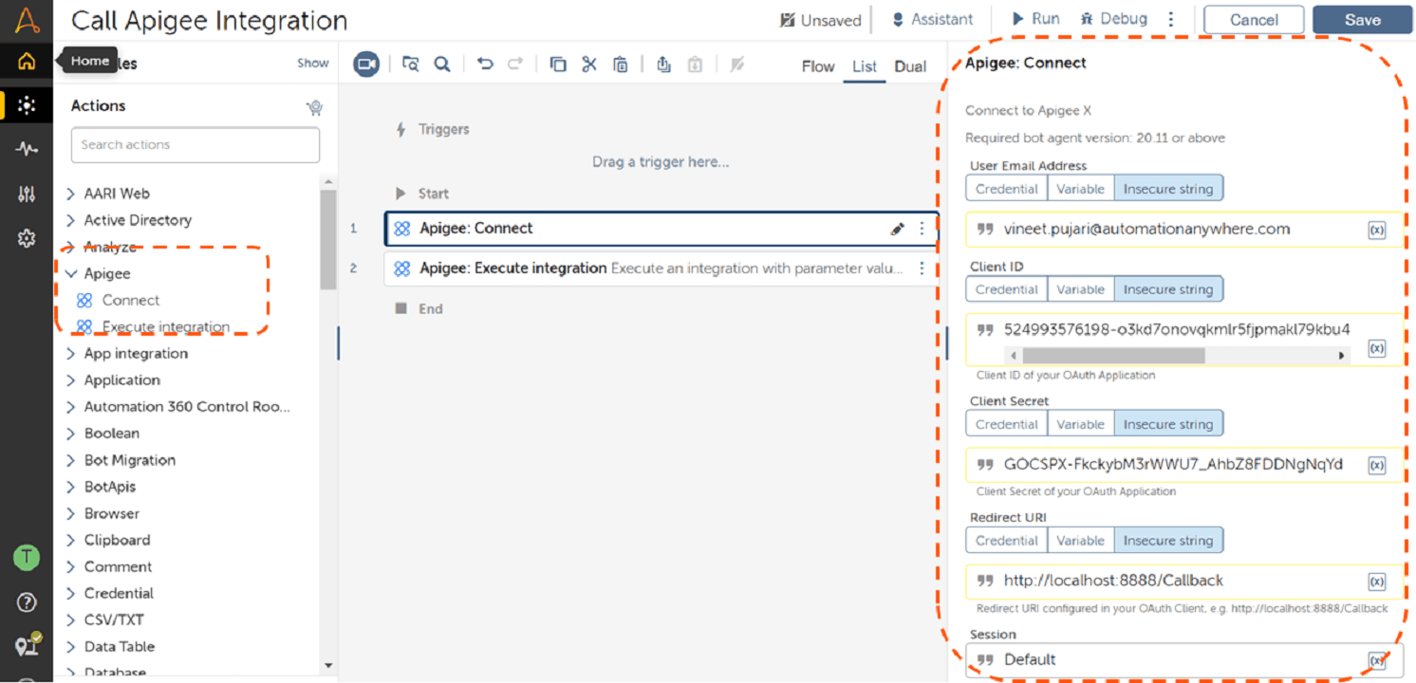Image resolution: width=1416 pixels, height=683 pixels.
Task: Click the Save button
Action: click(x=1362, y=20)
